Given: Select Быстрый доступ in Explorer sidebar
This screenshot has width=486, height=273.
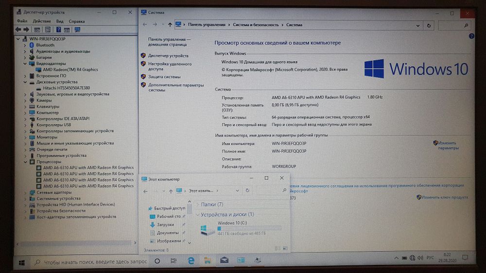Looking at the screenshot, I should point(170,209).
